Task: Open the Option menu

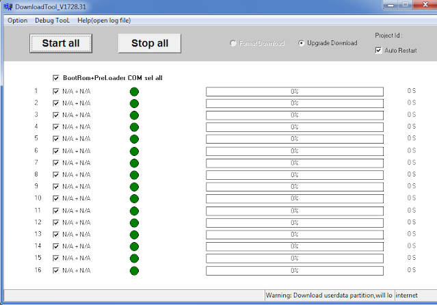Action: (x=18, y=21)
